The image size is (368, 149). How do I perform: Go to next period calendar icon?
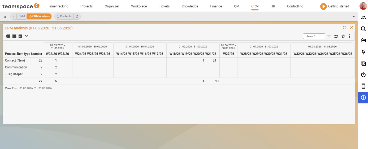pos(20,36)
